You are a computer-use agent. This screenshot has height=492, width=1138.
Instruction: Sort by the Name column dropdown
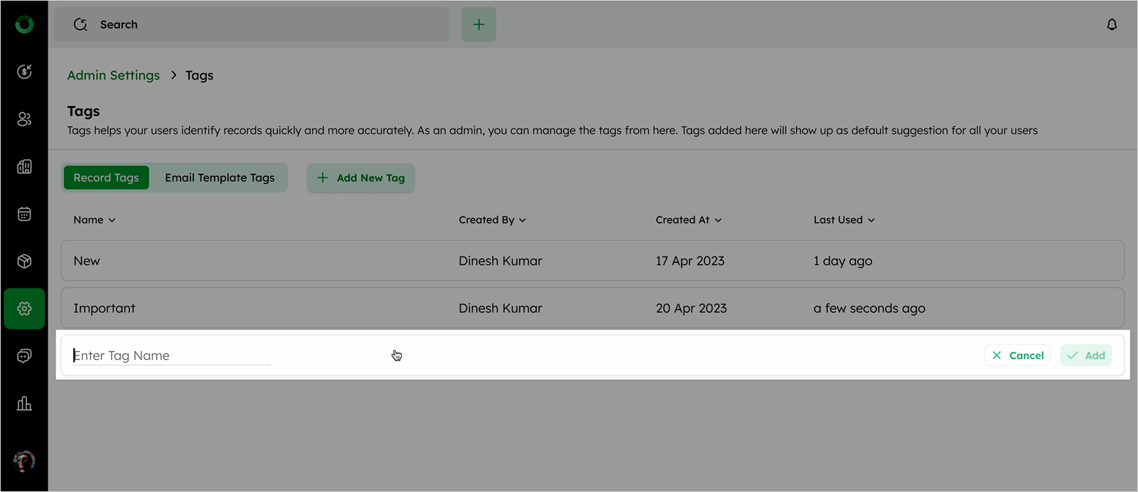click(95, 220)
